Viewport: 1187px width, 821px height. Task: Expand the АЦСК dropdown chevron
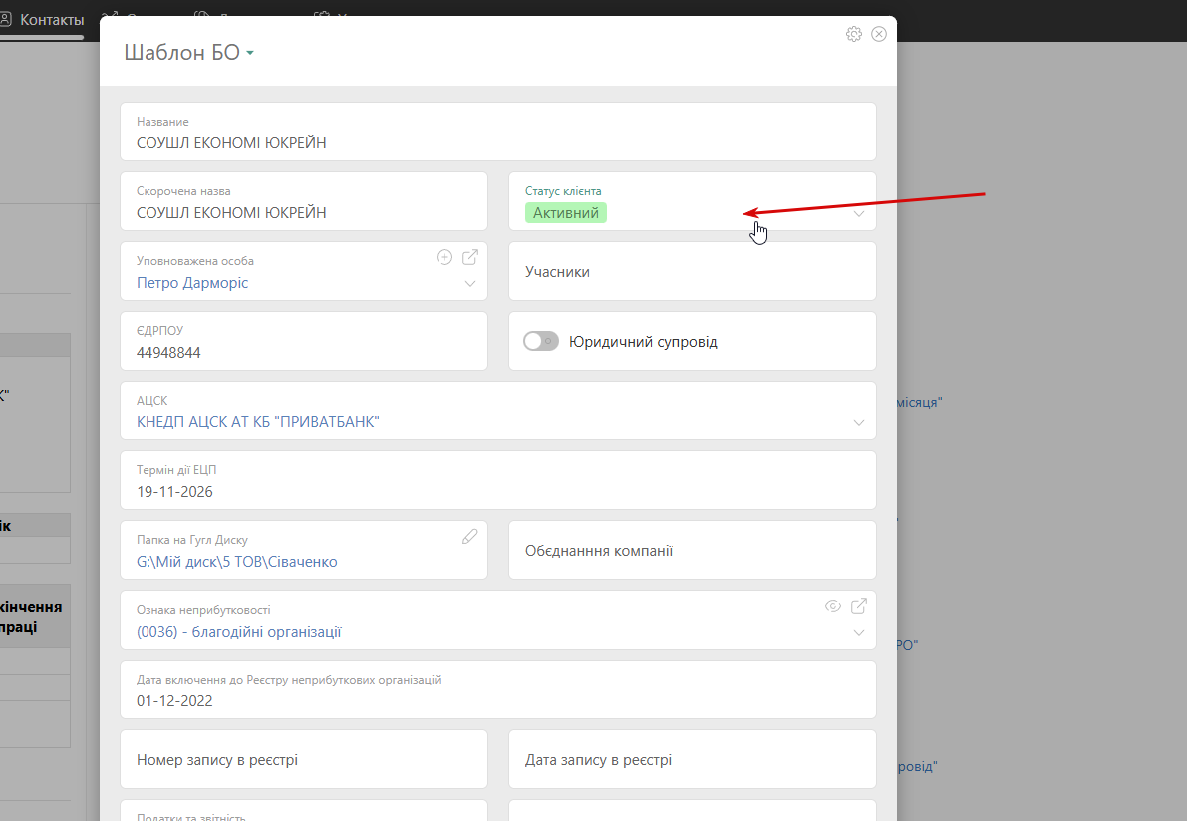pyautogui.click(x=858, y=423)
